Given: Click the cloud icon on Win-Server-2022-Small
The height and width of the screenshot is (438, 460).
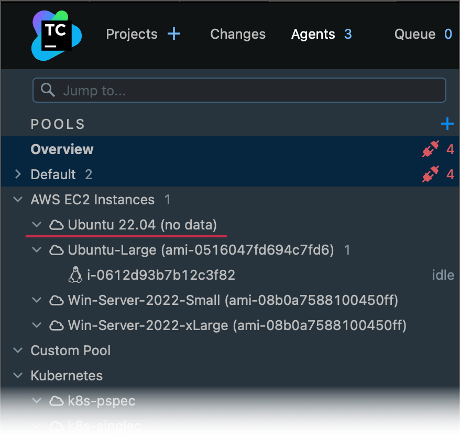Looking at the screenshot, I should [x=56, y=300].
